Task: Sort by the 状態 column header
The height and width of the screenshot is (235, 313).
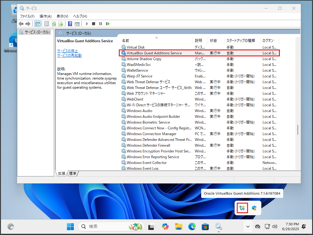Action: click(216, 40)
